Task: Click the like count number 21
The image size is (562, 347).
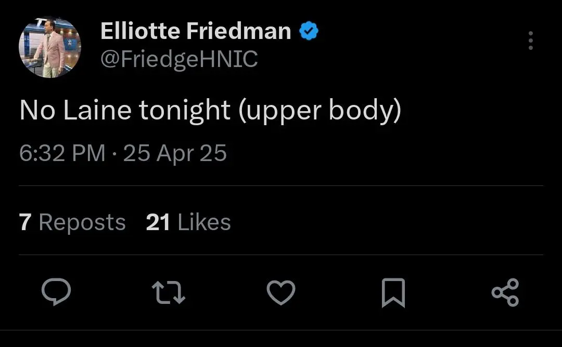Action: (x=158, y=222)
